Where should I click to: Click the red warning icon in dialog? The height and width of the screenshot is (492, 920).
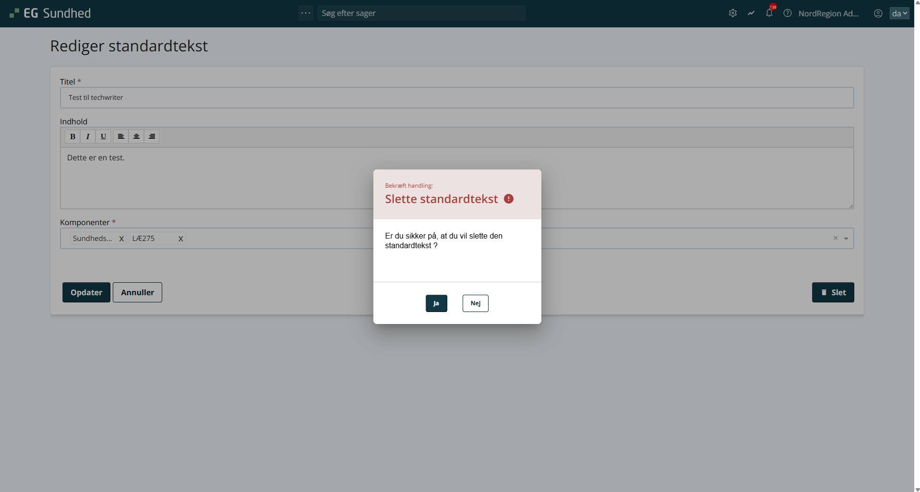509,199
